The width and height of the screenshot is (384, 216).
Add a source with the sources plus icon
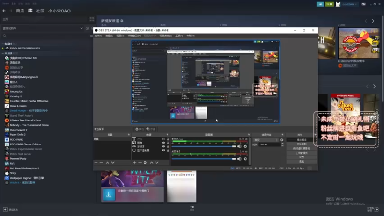coord(135,163)
